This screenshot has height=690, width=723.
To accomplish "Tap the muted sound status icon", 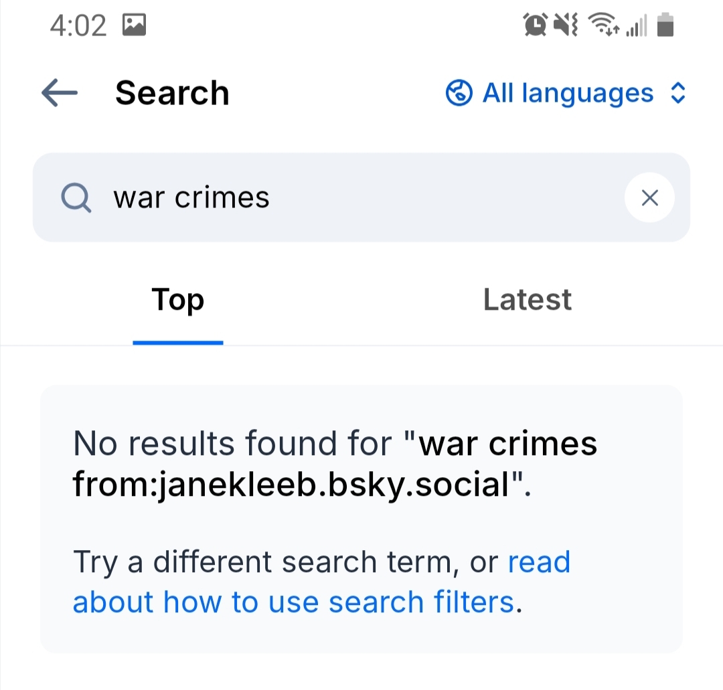I will (566, 26).
